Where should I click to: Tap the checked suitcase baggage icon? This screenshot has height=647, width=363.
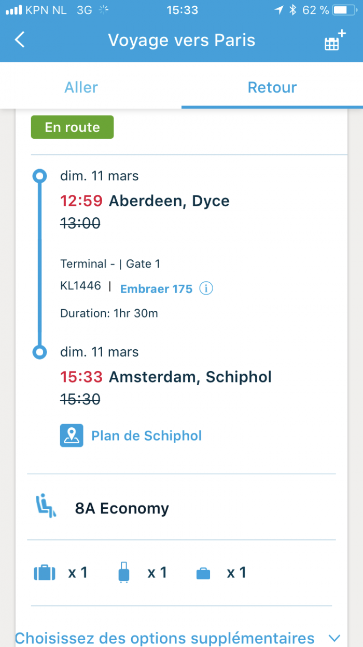pyautogui.click(x=44, y=573)
